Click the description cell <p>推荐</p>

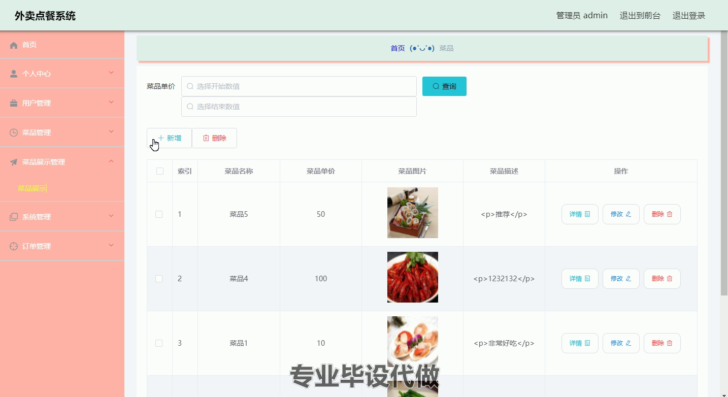click(x=504, y=214)
